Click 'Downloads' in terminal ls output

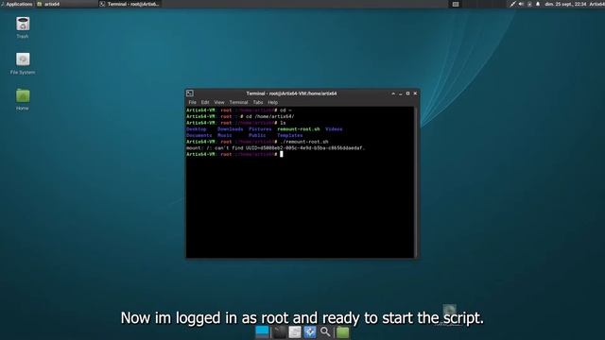click(230, 129)
